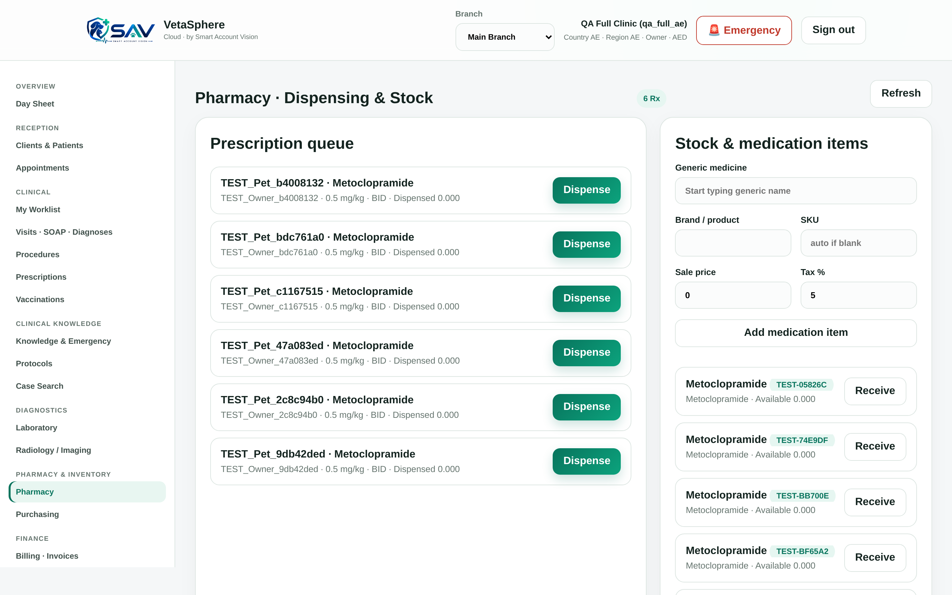This screenshot has width=952, height=595.
Task: Click the Brand / product input field
Action: pos(733,243)
